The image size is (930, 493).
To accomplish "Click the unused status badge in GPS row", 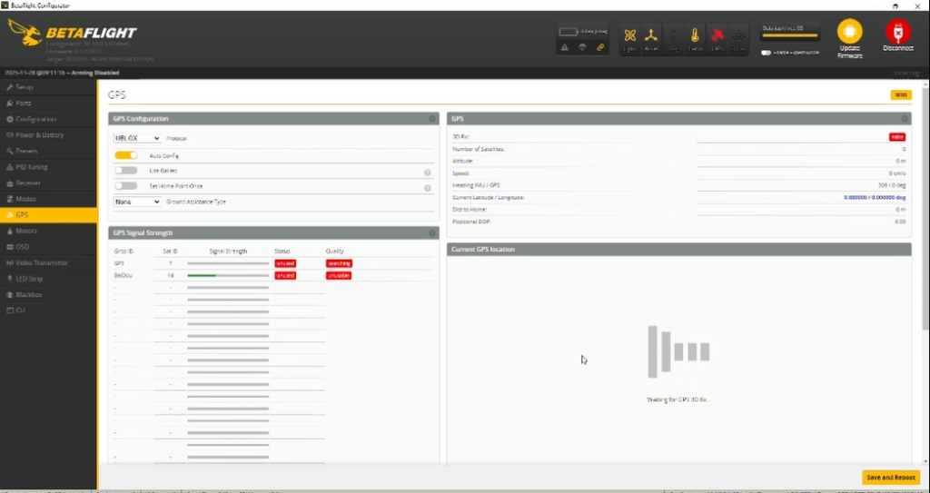I will [284, 263].
